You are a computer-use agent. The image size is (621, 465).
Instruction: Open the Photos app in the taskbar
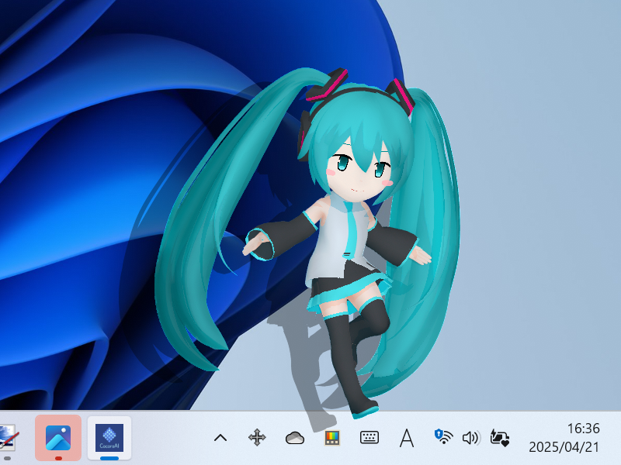pyautogui.click(x=58, y=437)
